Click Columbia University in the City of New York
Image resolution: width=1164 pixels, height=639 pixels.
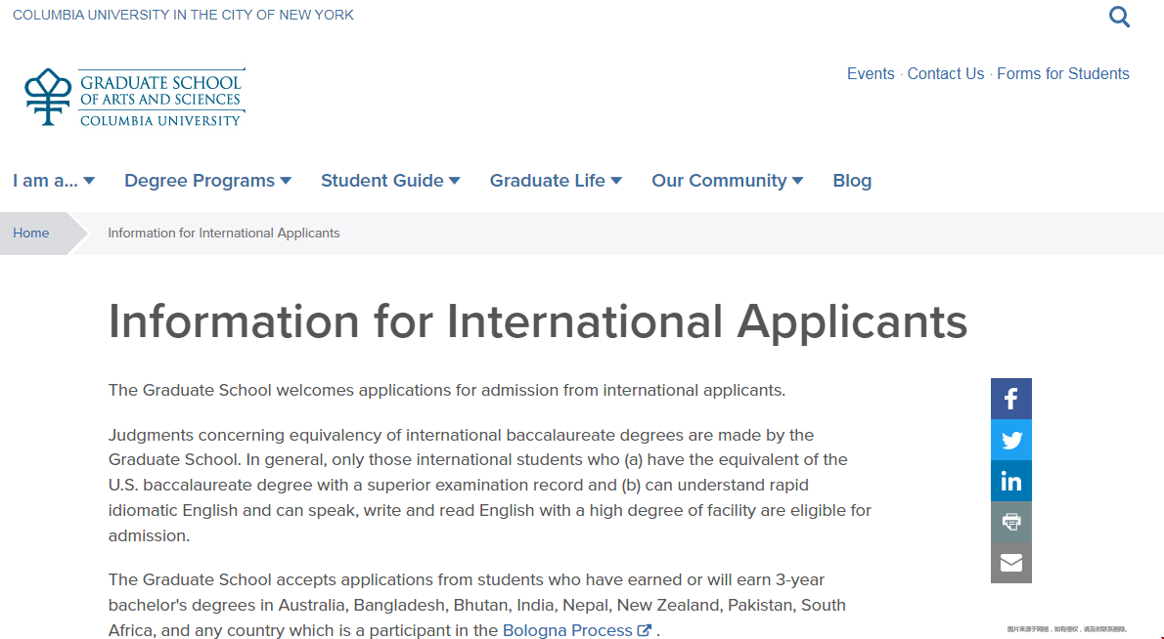pos(183,15)
